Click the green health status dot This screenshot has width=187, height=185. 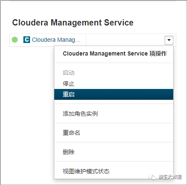click(x=15, y=40)
